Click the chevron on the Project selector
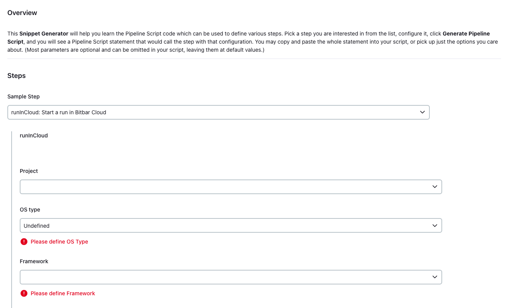This screenshot has width=506, height=308. [435, 186]
